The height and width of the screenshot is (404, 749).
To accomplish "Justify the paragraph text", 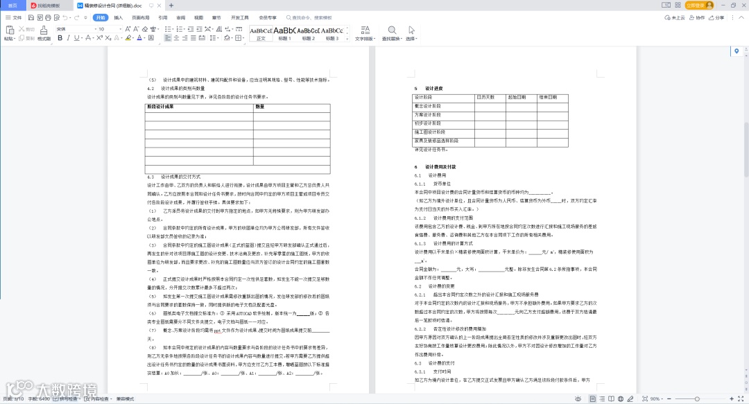I will point(193,37).
